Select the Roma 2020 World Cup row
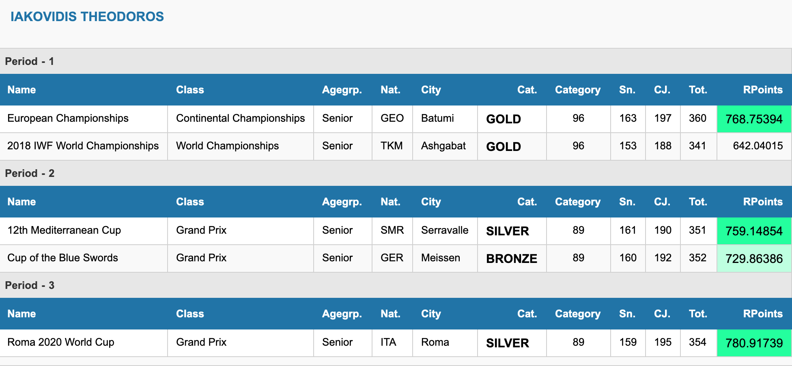This screenshot has width=792, height=366. 396,343
